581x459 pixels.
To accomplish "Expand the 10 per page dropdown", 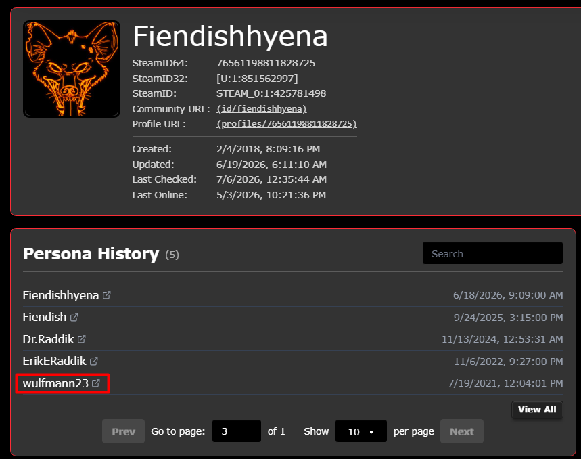I will pyautogui.click(x=361, y=431).
